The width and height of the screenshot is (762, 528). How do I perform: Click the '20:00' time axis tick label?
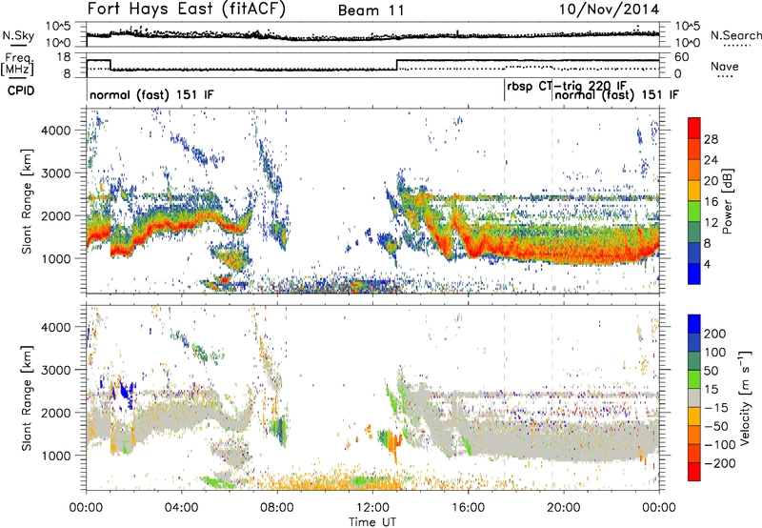[564, 508]
